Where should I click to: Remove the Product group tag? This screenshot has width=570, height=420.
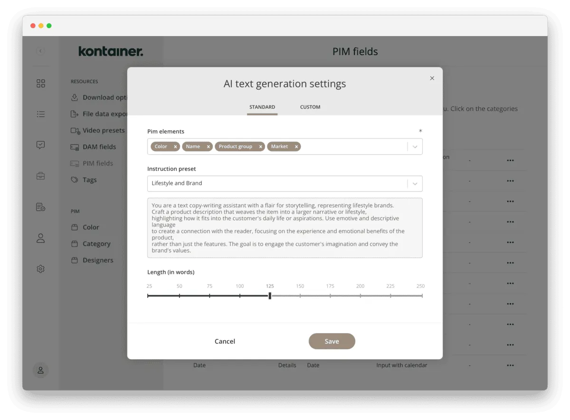(260, 147)
